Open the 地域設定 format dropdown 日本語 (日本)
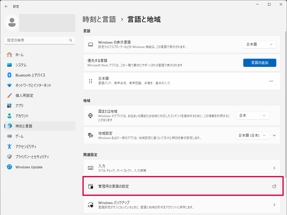Viewport: 287px width, 215px height. click(x=252, y=135)
